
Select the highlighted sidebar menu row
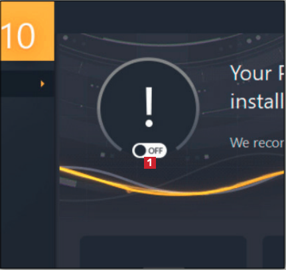coord(27,83)
